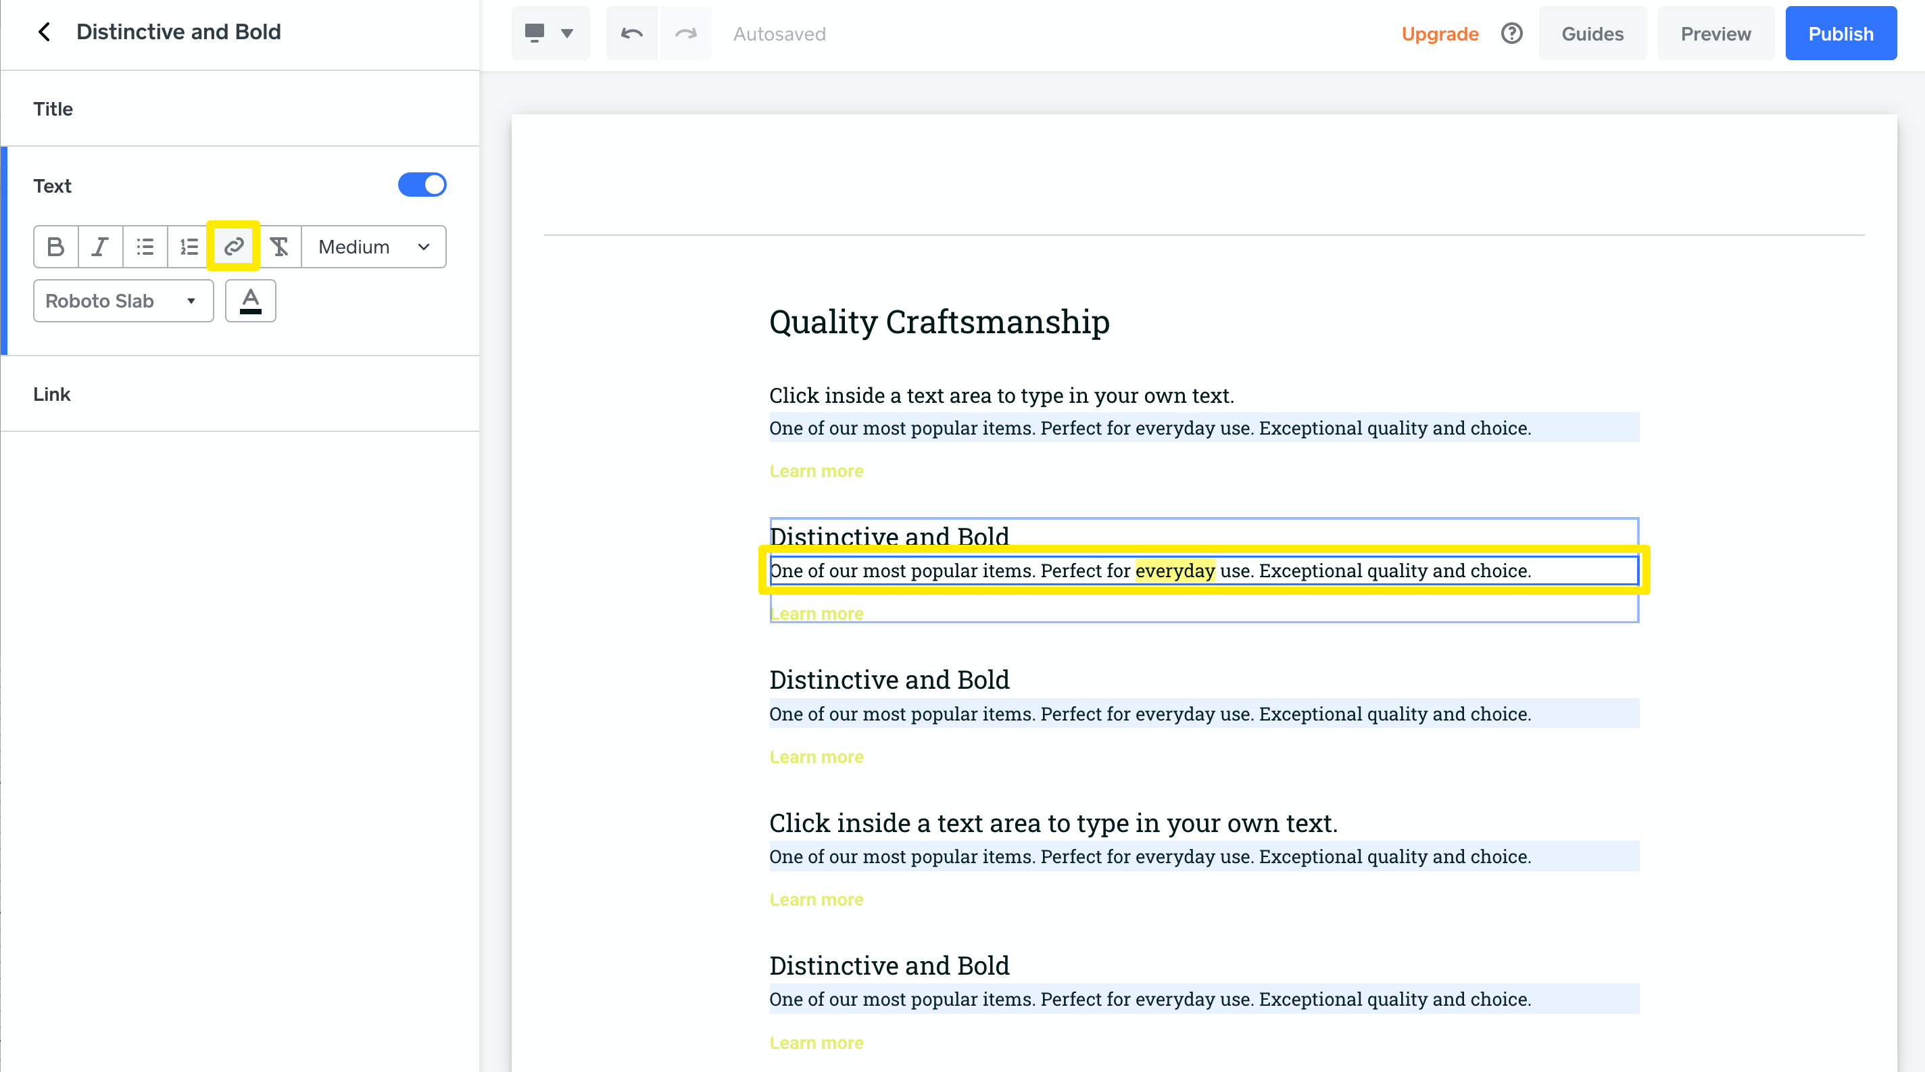The height and width of the screenshot is (1072, 1925).
Task: Open the help question mark icon
Action: point(1512,33)
